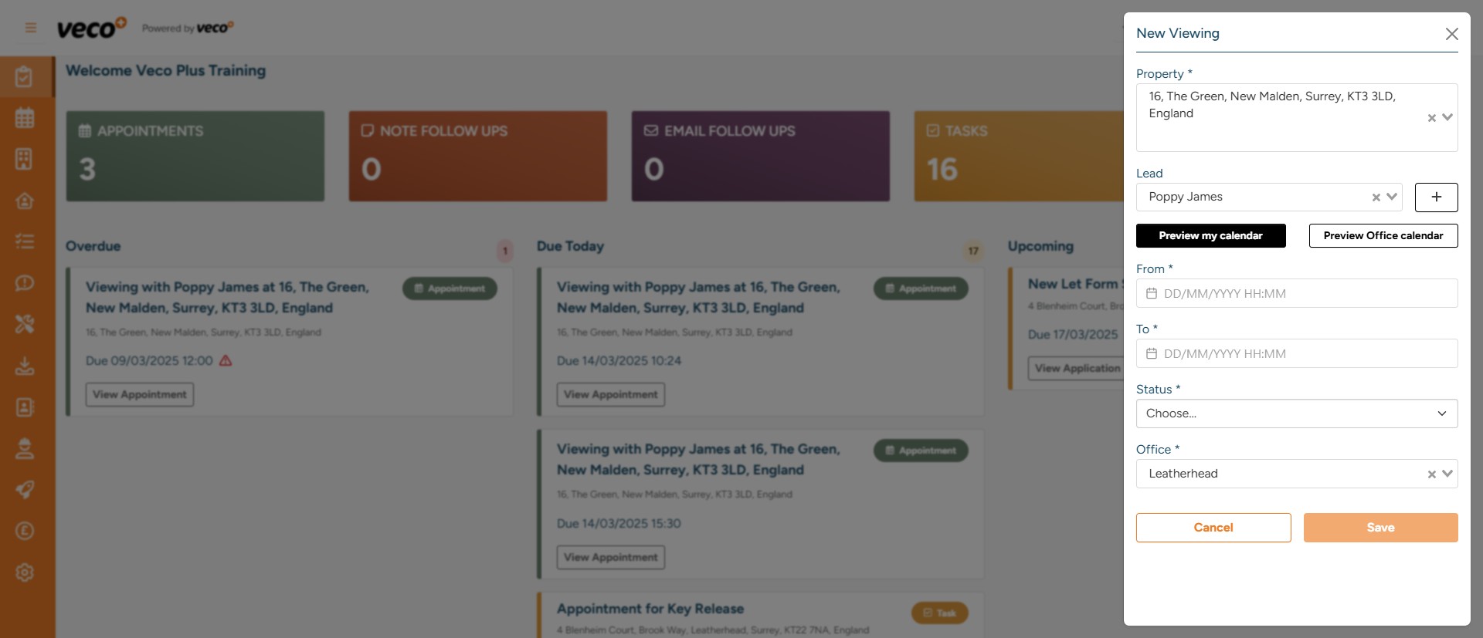1483x638 pixels.
Task: Click Preview my calendar
Action: (x=1210, y=235)
